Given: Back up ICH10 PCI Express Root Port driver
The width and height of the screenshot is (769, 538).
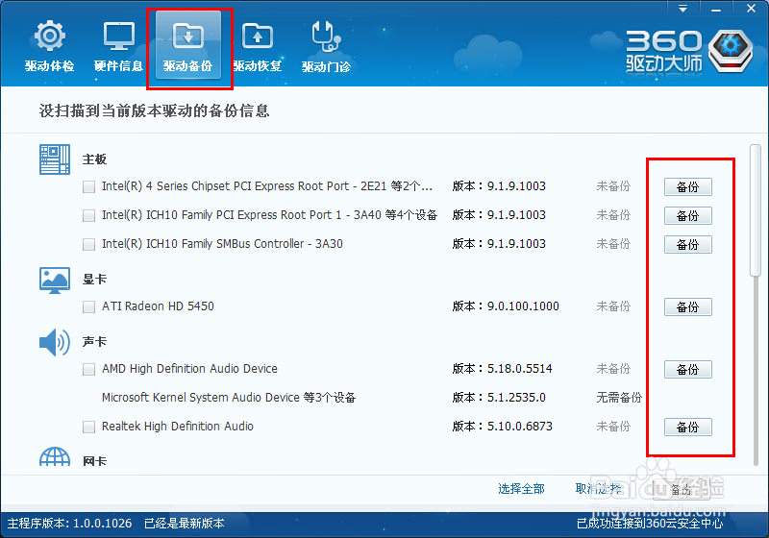Looking at the screenshot, I should click(687, 215).
